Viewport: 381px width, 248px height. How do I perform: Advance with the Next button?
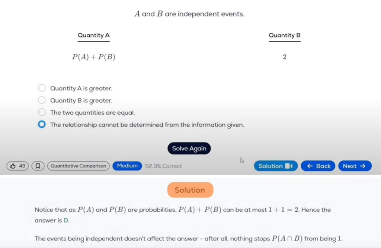click(355, 166)
